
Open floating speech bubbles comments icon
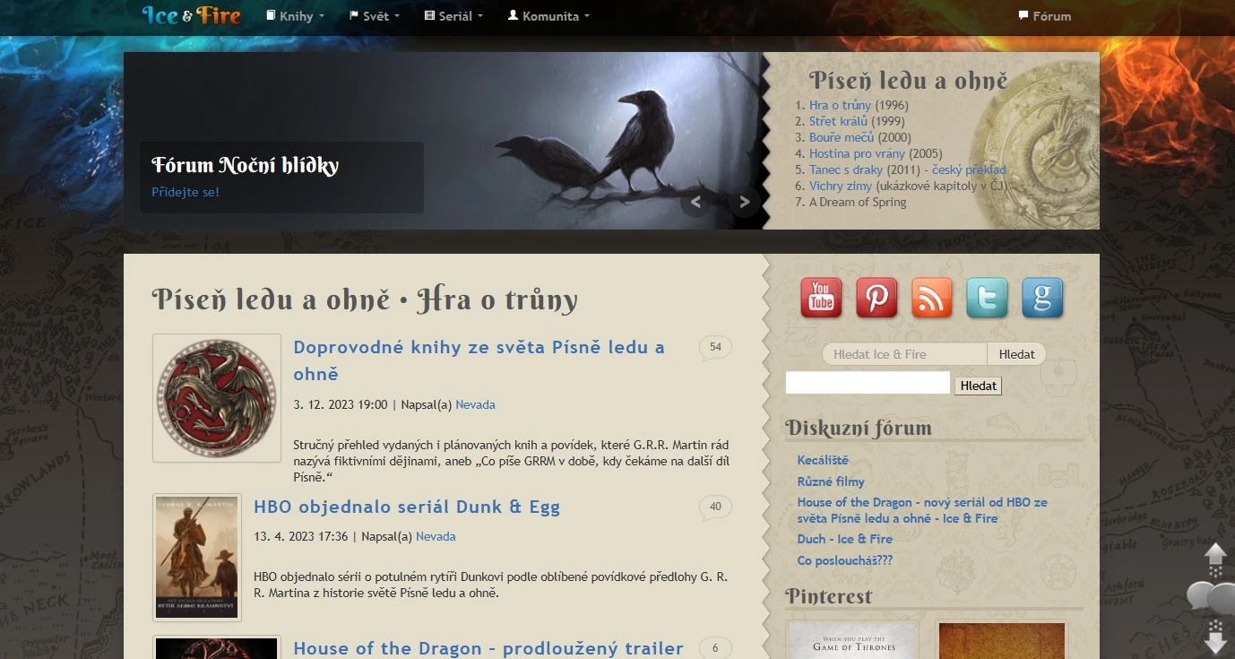pyautogui.click(x=1211, y=597)
